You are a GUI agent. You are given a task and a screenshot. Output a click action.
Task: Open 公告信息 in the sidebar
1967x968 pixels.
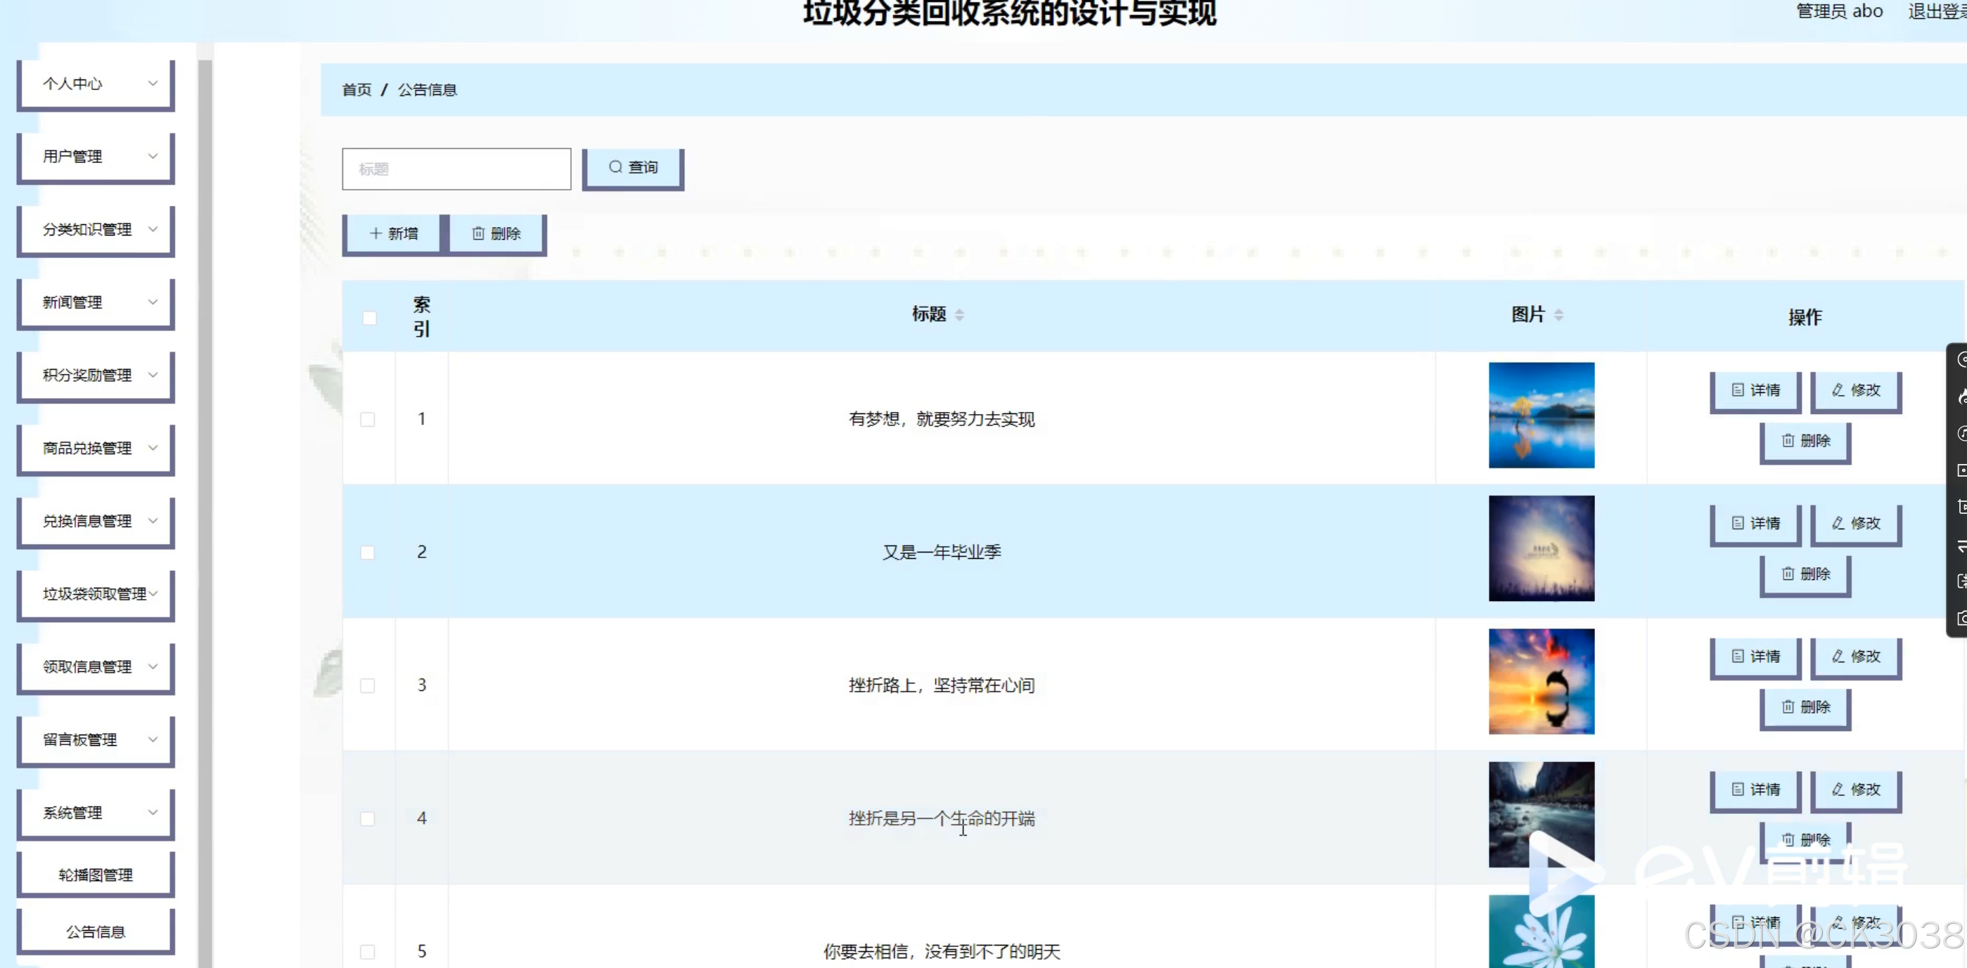pos(96,931)
